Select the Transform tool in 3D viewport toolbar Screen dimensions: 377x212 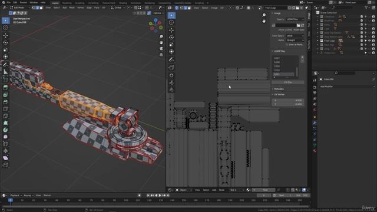coord(5,57)
